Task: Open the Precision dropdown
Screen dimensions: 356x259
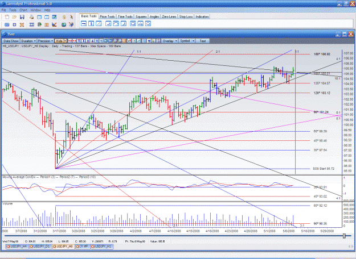Action: point(46,41)
